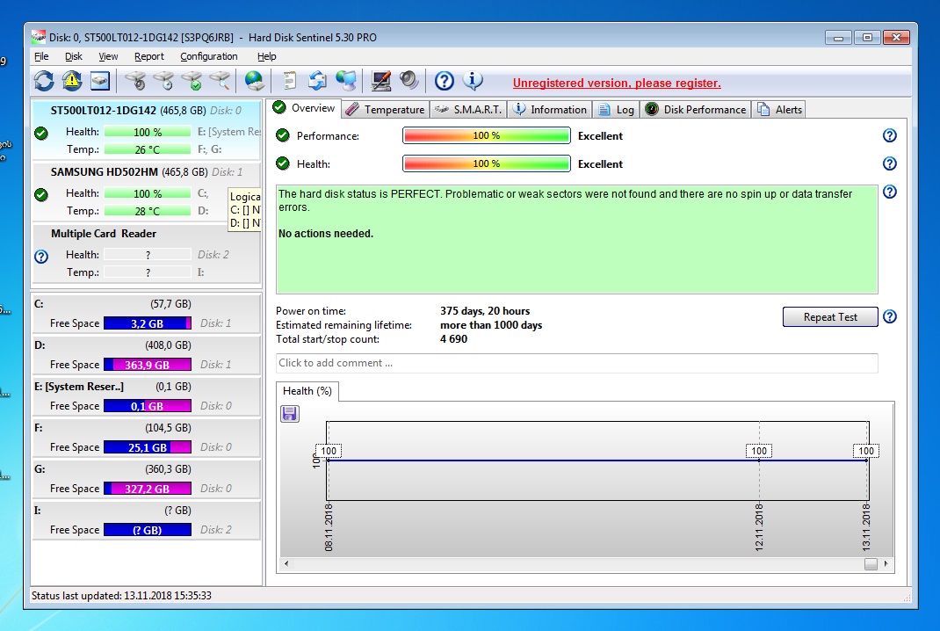Screen dimensions: 940x631
Task: Click the info bubble toolbar icon
Action: pyautogui.click(x=473, y=82)
